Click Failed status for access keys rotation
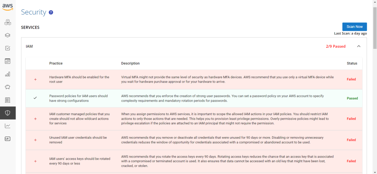The width and height of the screenshot is (377, 174). (351, 161)
